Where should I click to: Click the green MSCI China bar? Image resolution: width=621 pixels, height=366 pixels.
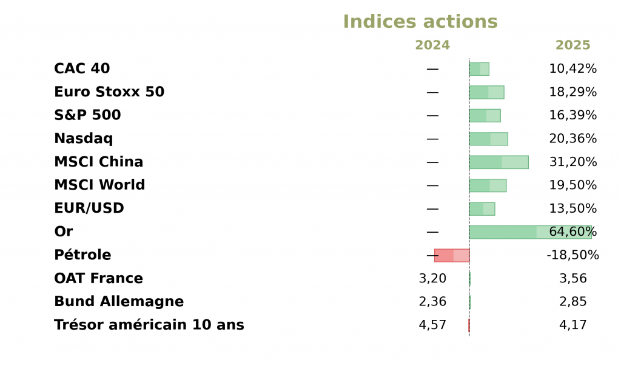point(498,162)
